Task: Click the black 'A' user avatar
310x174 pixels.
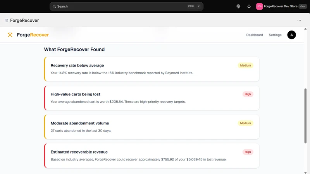Action: tap(291, 35)
